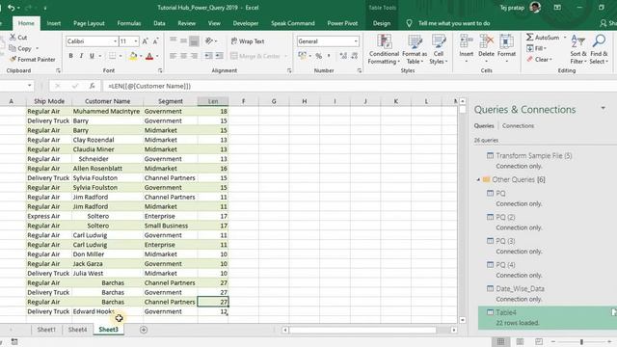This screenshot has width=617, height=347.
Task: Click the Decrease Decimal icon
Action: pyautogui.click(x=355, y=56)
